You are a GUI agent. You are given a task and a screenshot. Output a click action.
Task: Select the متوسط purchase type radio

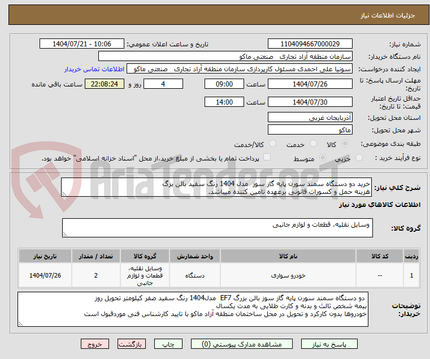323,158
